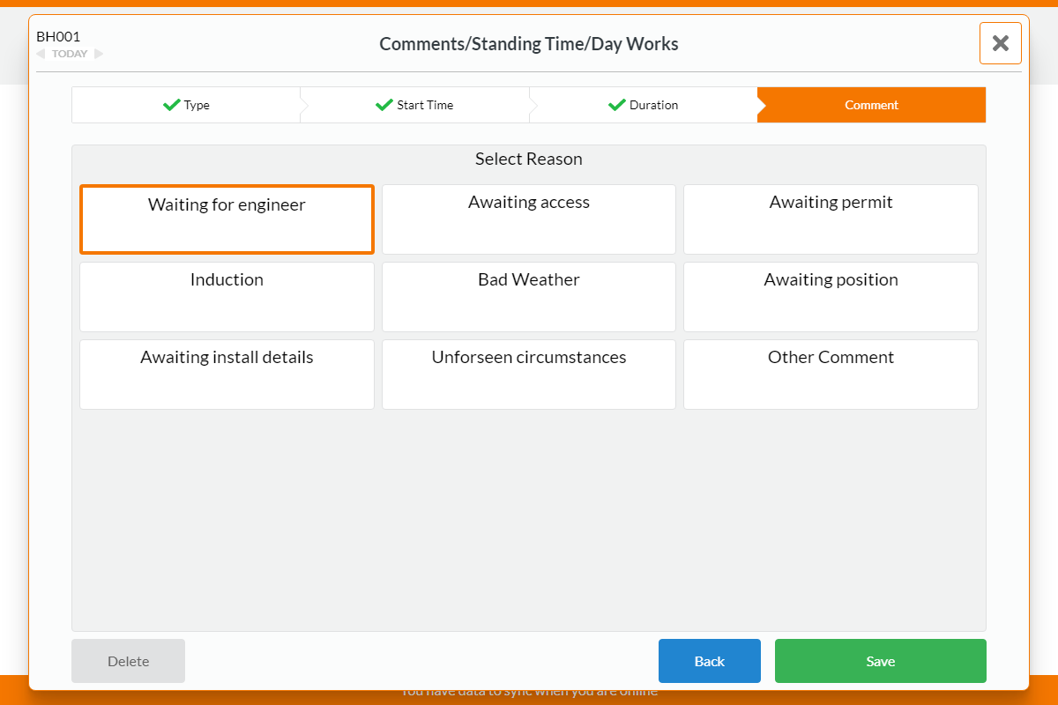Go to next day arrow
This screenshot has width=1058, height=705.
99,54
